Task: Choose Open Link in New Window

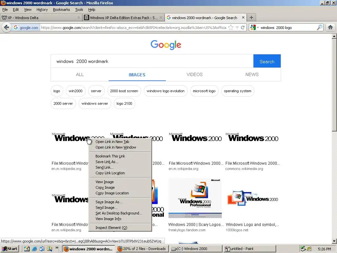Action: 120,147
